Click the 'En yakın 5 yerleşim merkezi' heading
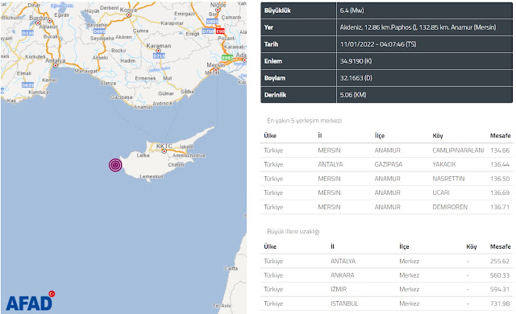This screenshot has height=314, width=516. 305,121
